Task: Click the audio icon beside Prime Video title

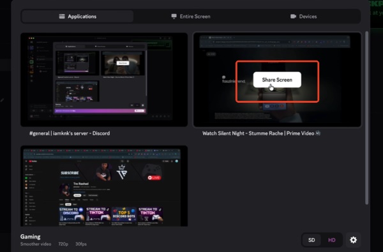Action: point(318,133)
